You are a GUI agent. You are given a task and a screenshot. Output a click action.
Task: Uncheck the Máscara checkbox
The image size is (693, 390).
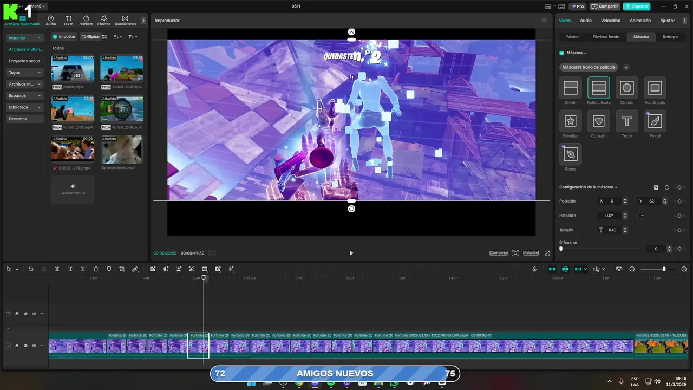coord(561,53)
